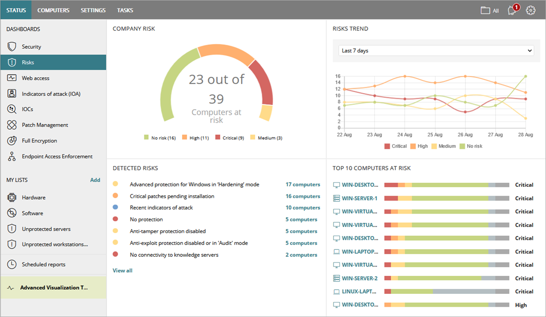546x317 pixels.
Task: Switch to the TASKS tab
Action: point(125,10)
